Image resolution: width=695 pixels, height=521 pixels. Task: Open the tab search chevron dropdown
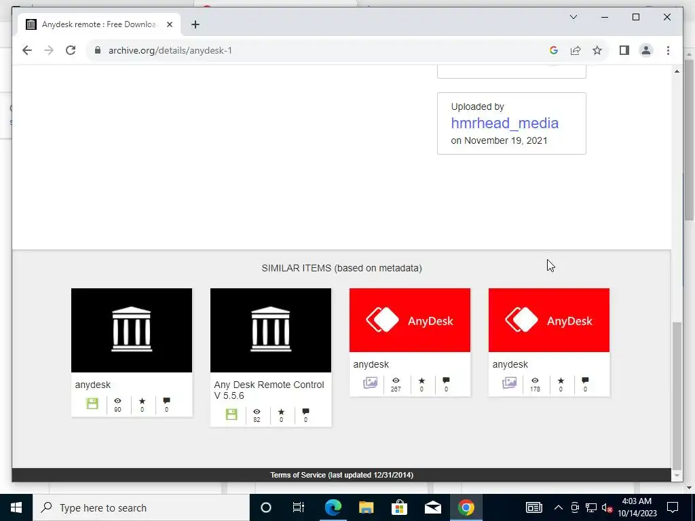[573, 17]
